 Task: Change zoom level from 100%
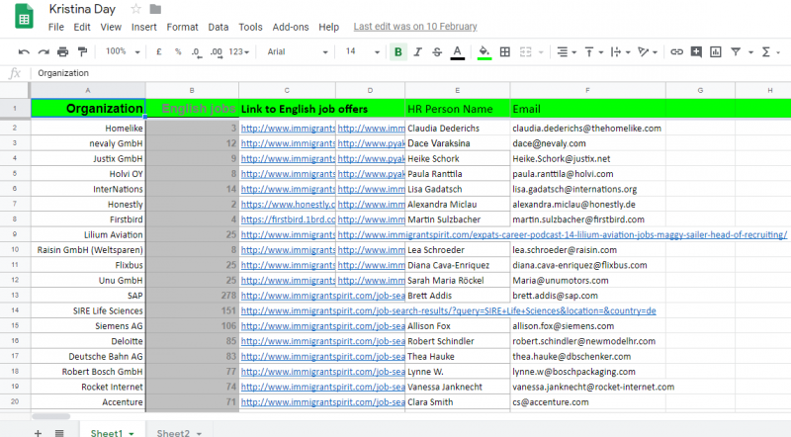click(122, 51)
